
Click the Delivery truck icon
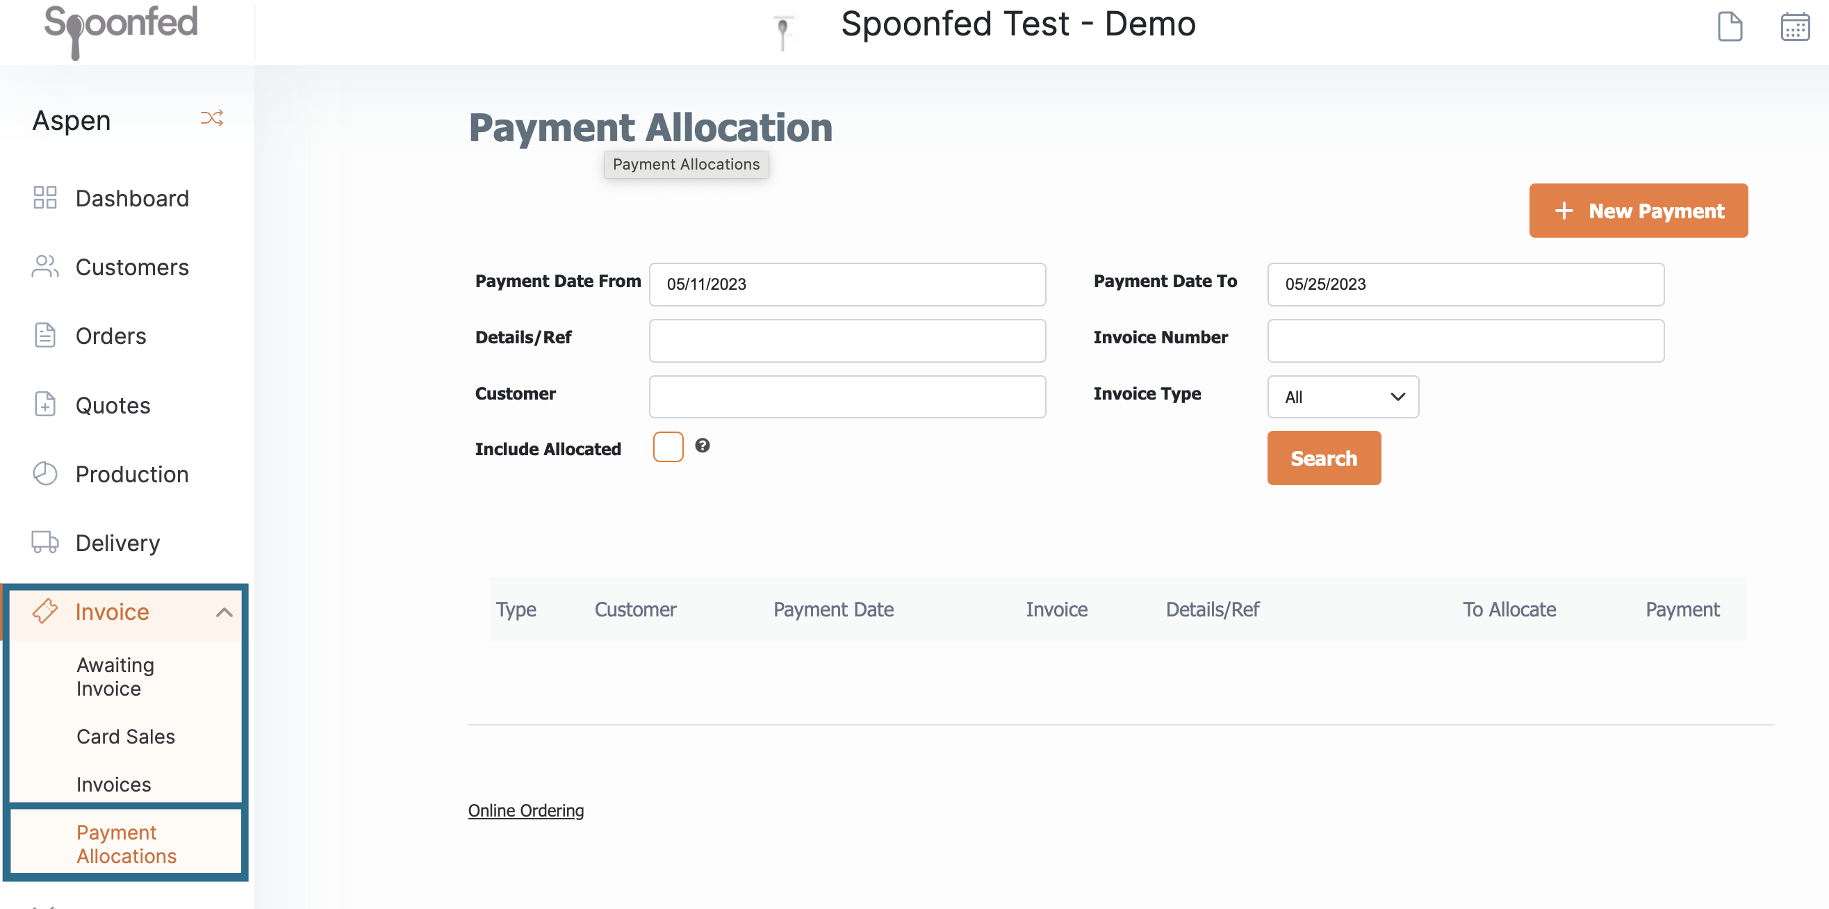click(x=44, y=542)
